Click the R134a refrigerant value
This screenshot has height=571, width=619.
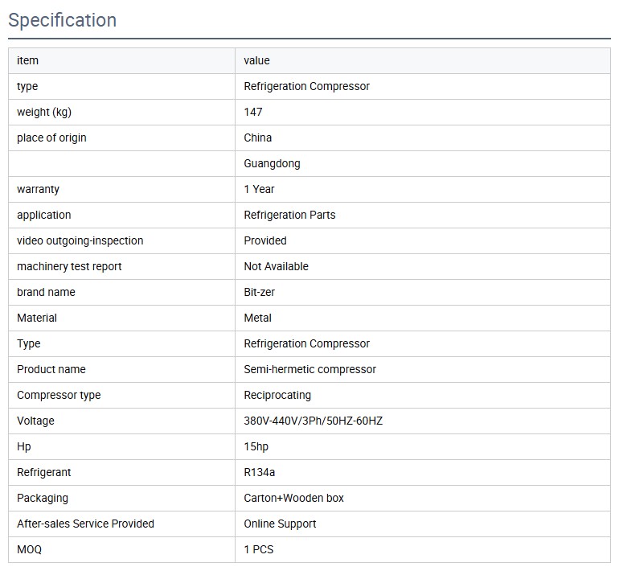click(260, 472)
